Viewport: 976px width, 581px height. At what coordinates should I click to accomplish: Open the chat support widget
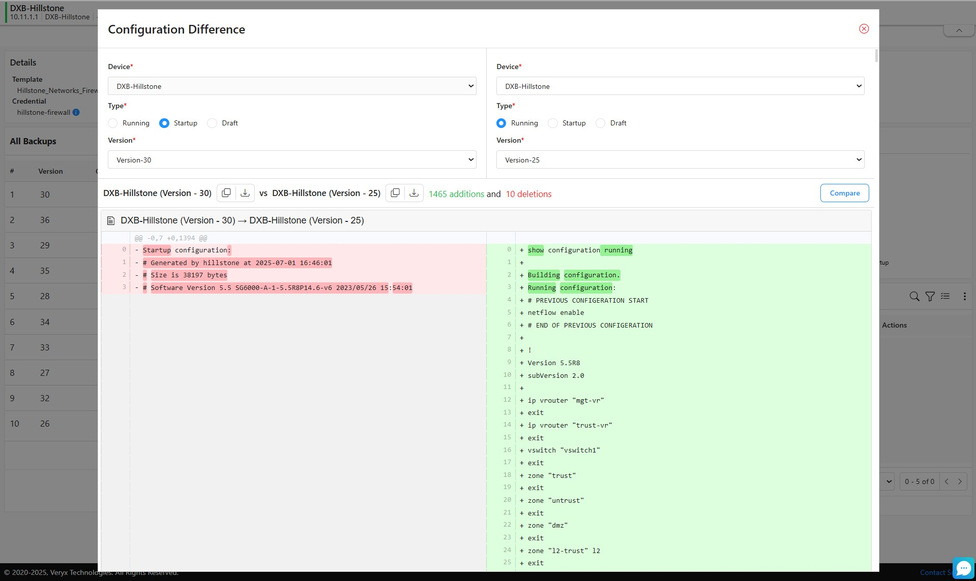point(963,568)
